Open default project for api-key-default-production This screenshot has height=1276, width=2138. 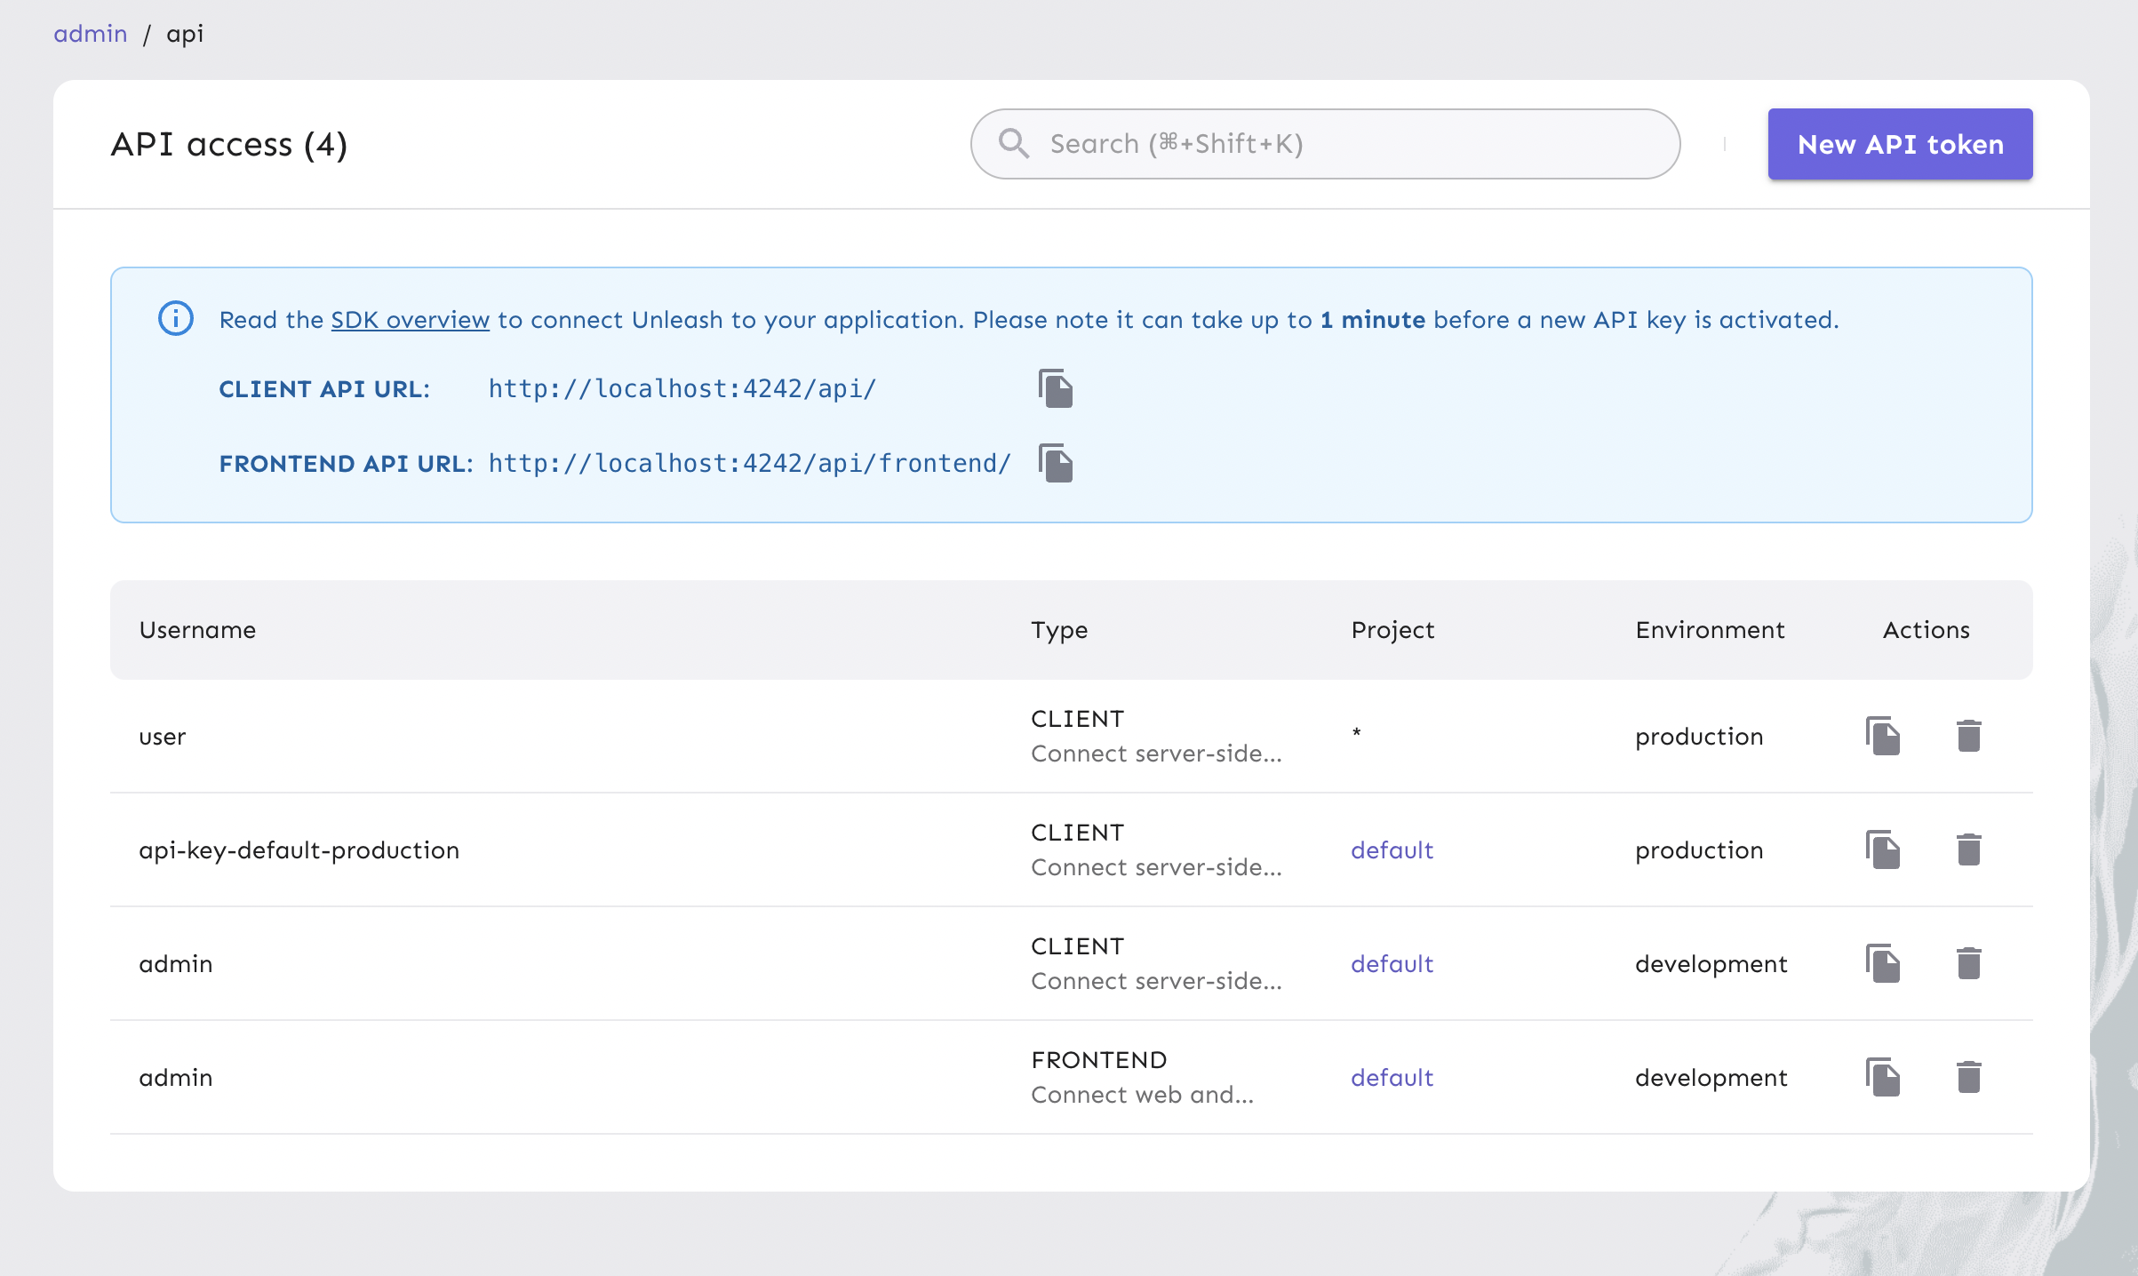click(x=1392, y=850)
